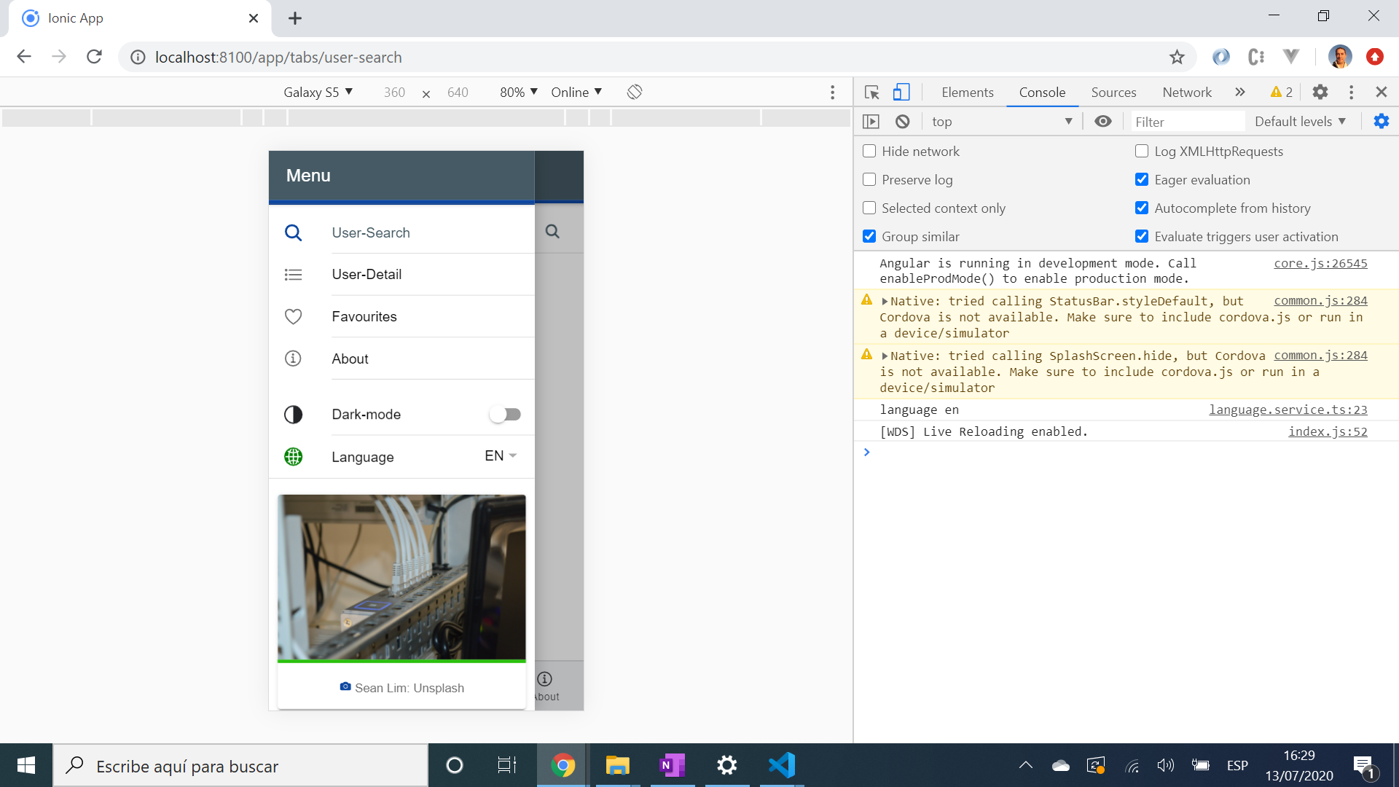Toggle the device toolbar icon
Image resolution: width=1399 pixels, height=787 pixels.
click(x=901, y=93)
